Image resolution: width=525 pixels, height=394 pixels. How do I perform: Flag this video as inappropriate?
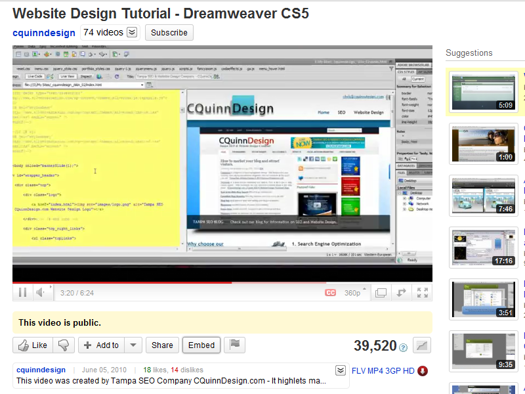235,345
